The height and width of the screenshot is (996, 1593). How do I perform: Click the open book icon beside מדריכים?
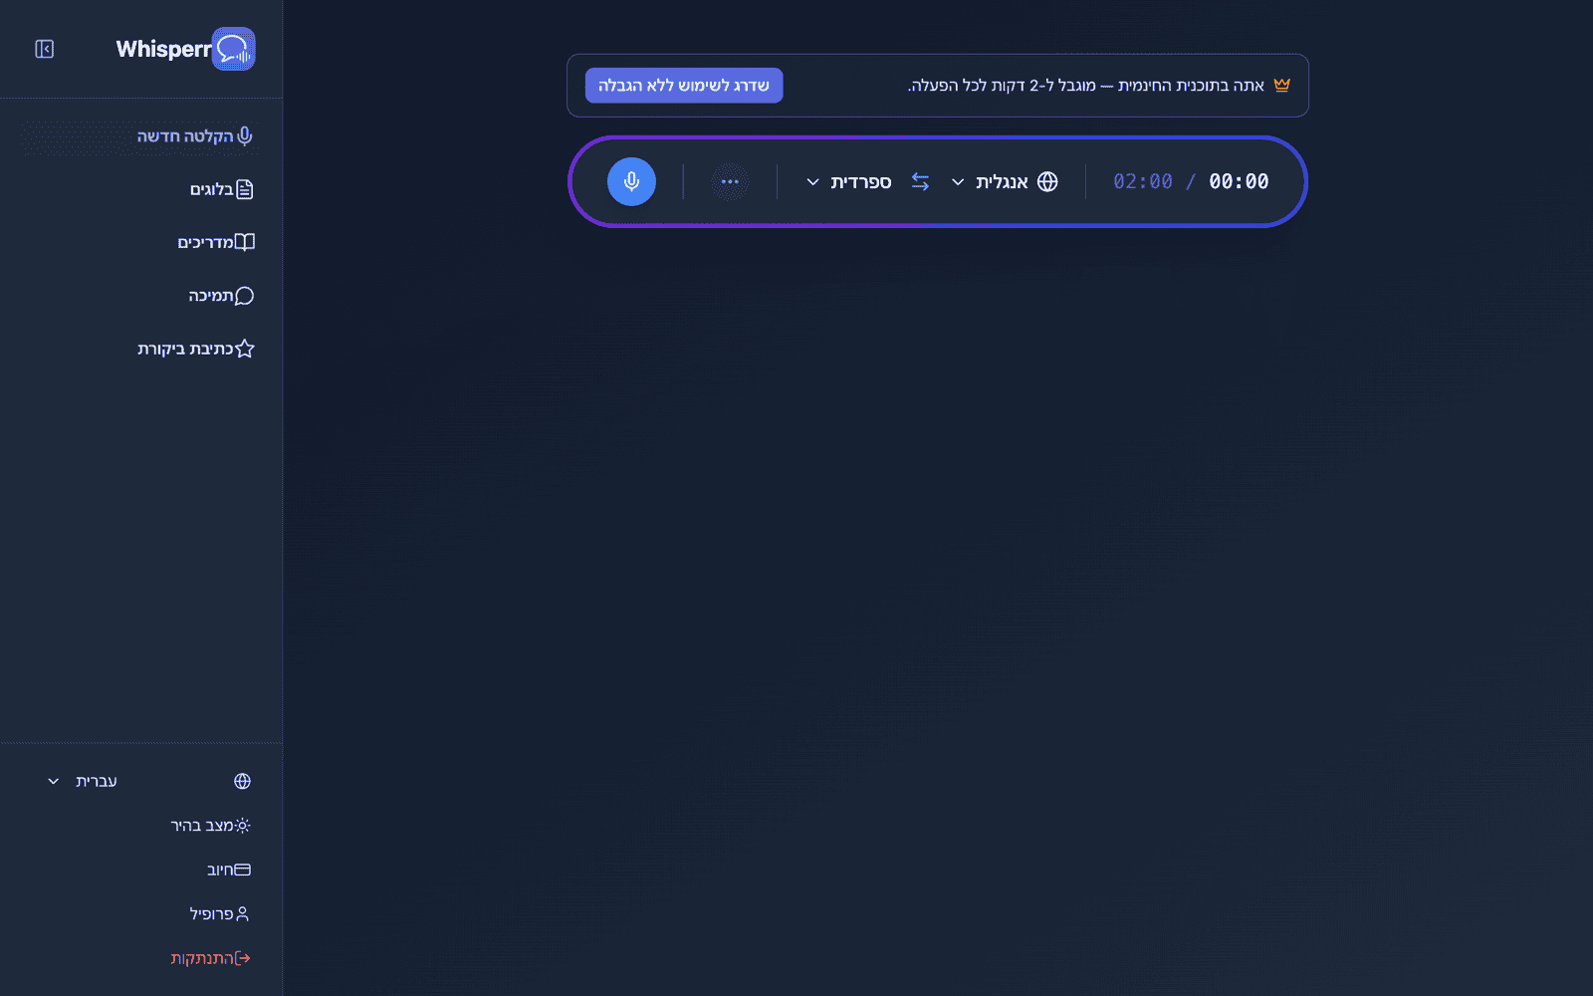[x=245, y=242]
